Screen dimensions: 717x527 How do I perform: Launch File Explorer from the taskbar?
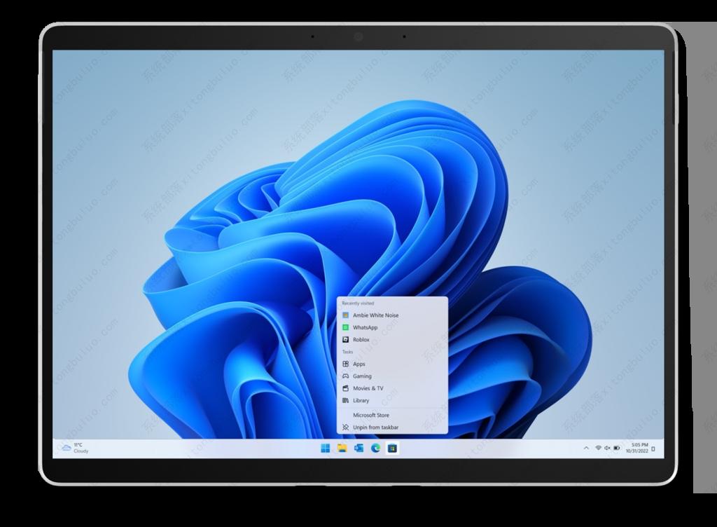pyautogui.click(x=342, y=448)
